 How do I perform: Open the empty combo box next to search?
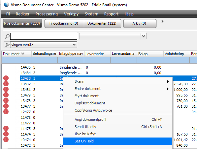pyautogui.click(x=113, y=36)
